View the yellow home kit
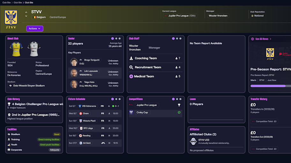The width and height of the screenshot is (291, 163). (16, 49)
